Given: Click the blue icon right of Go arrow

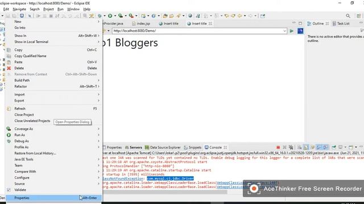Looking at the screenshot, I should click(300, 31).
